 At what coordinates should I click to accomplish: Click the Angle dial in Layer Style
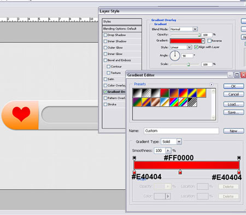click(x=175, y=56)
